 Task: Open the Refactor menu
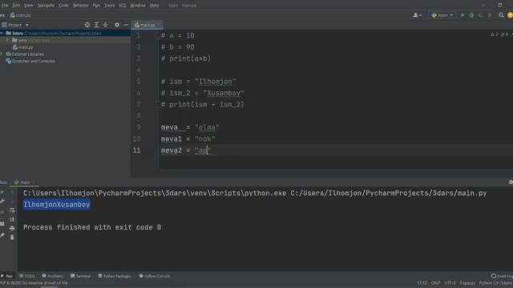pos(80,6)
